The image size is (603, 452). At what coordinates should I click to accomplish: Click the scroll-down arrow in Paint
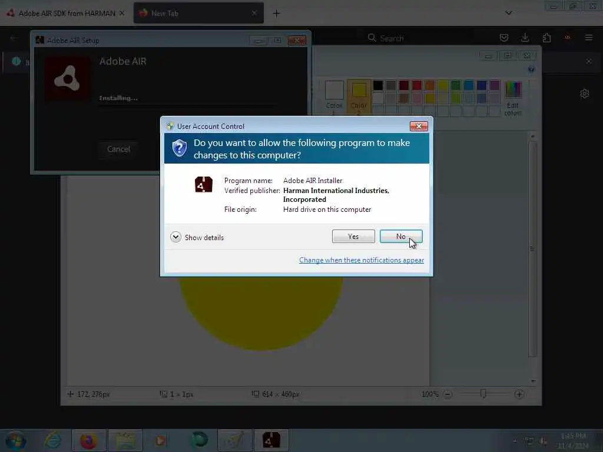533,381
